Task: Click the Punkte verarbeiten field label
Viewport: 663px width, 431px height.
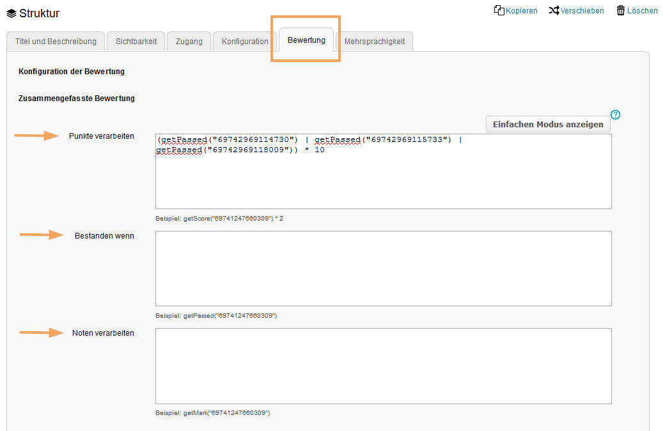Action: [102, 136]
